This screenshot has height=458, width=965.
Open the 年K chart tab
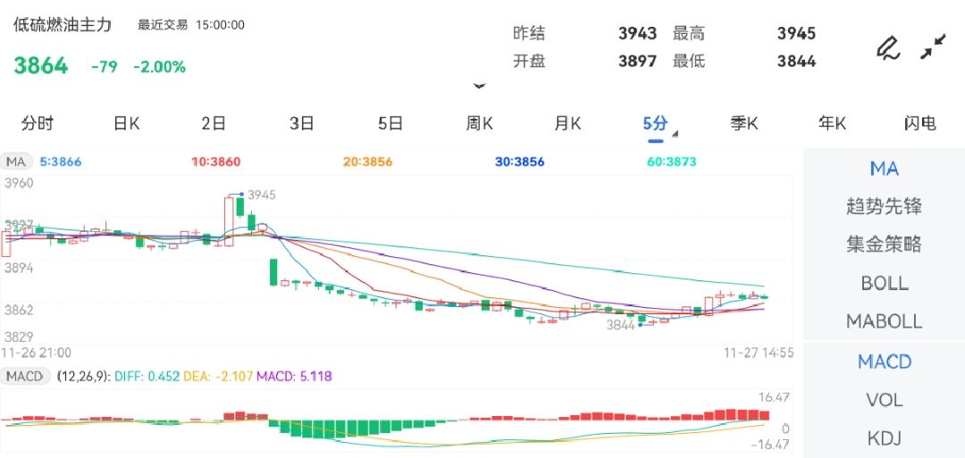pos(832,123)
